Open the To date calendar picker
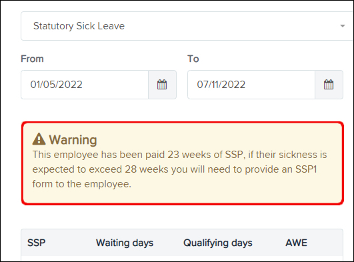 tap(329, 85)
